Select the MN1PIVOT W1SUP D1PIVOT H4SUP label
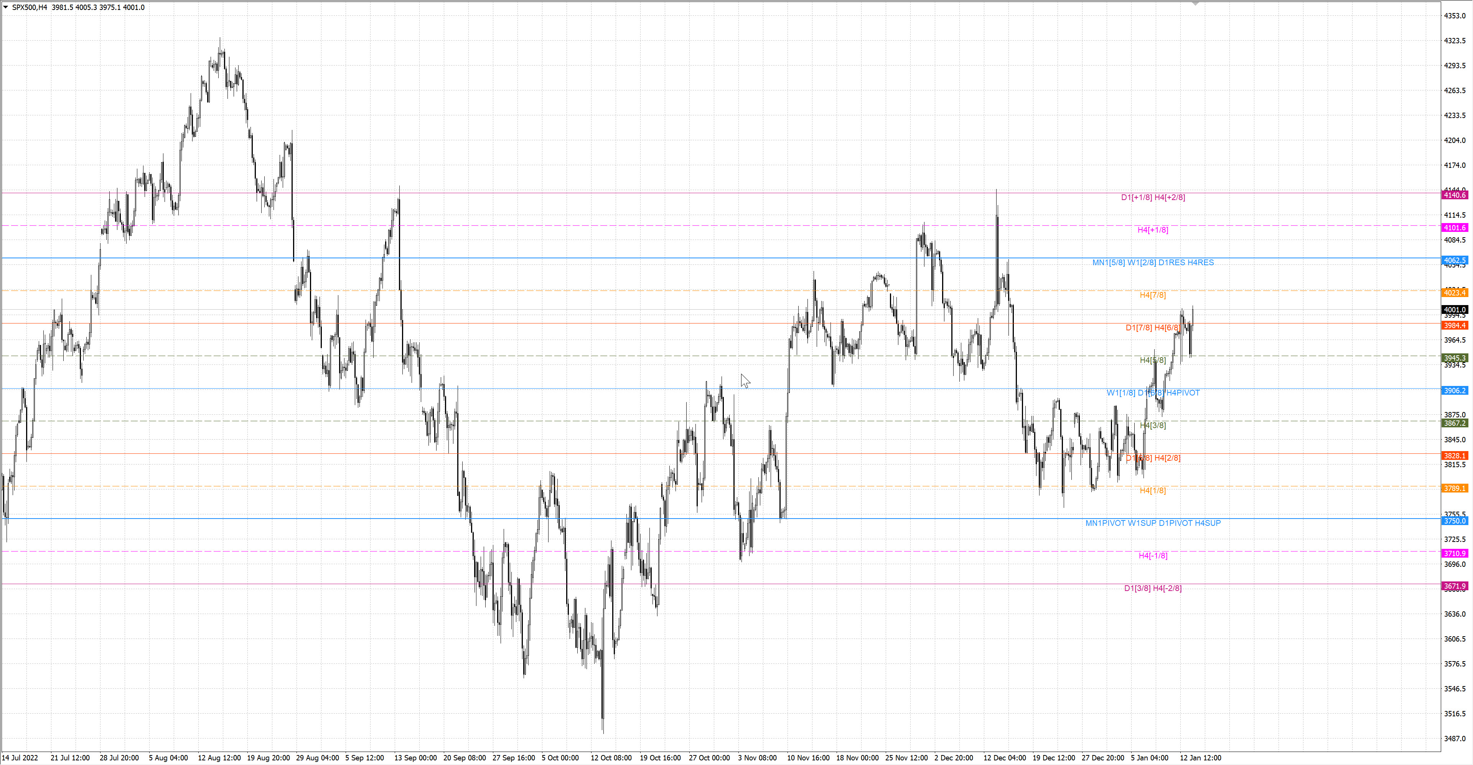The width and height of the screenshot is (1473, 765). (1153, 523)
